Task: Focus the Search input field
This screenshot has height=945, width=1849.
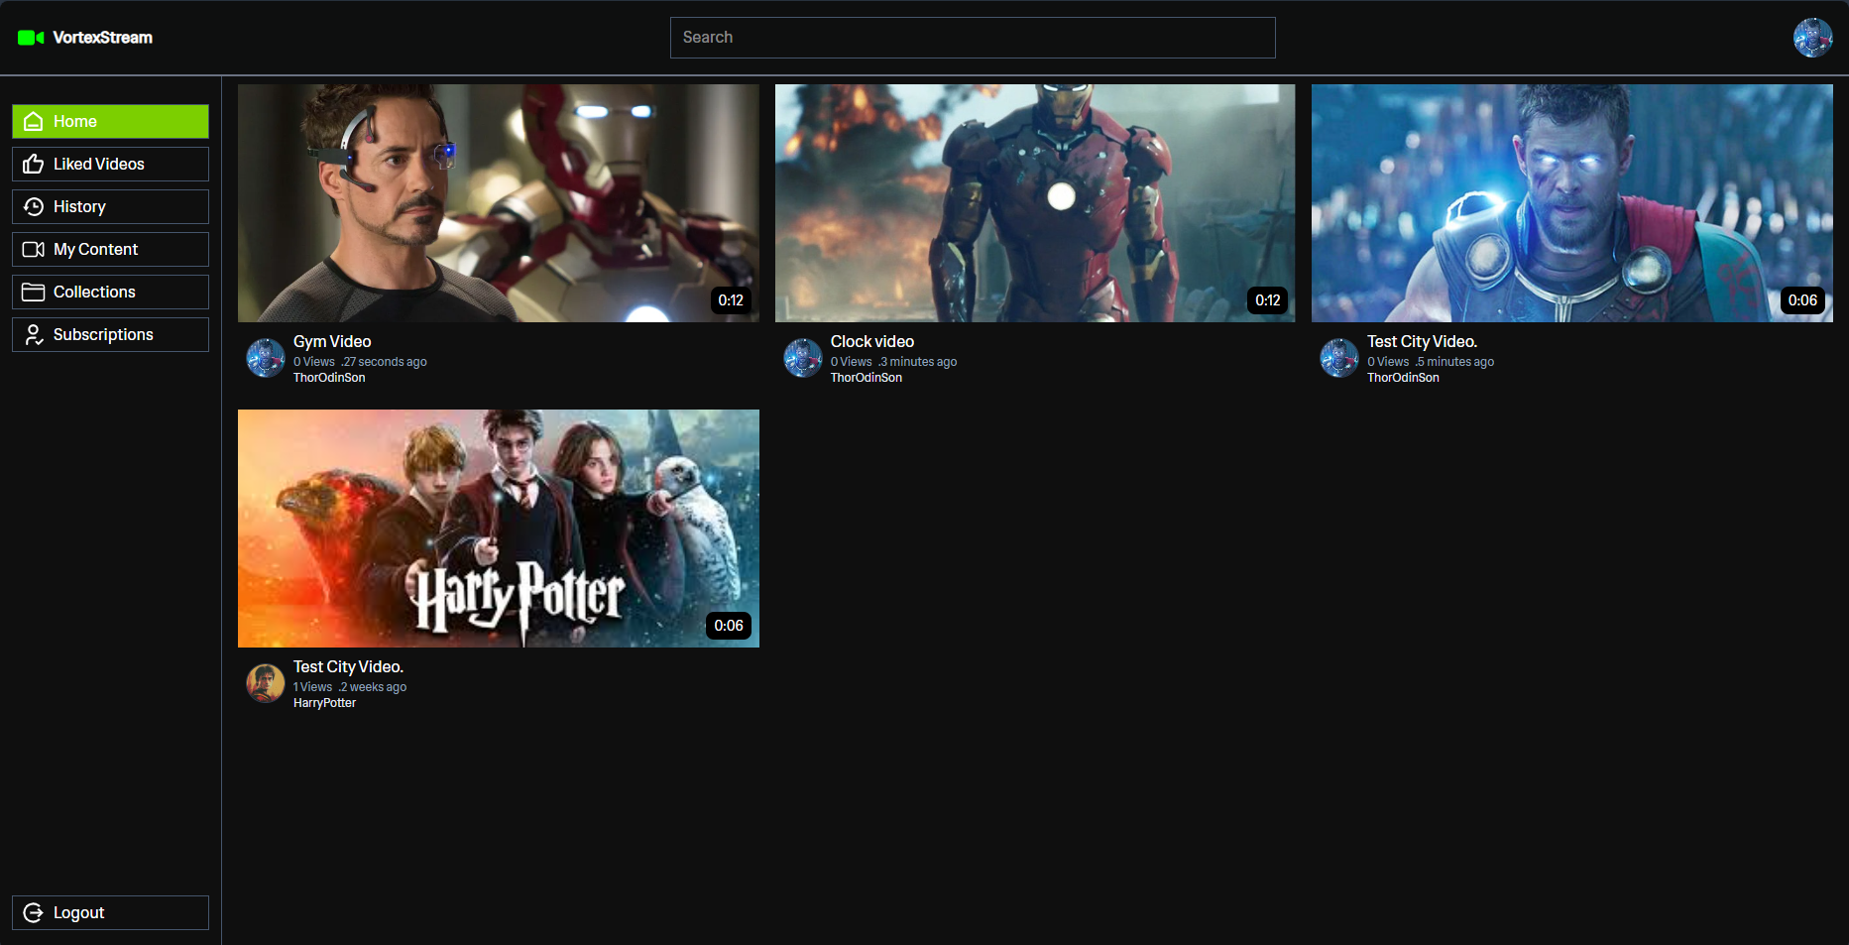Action: (x=972, y=38)
